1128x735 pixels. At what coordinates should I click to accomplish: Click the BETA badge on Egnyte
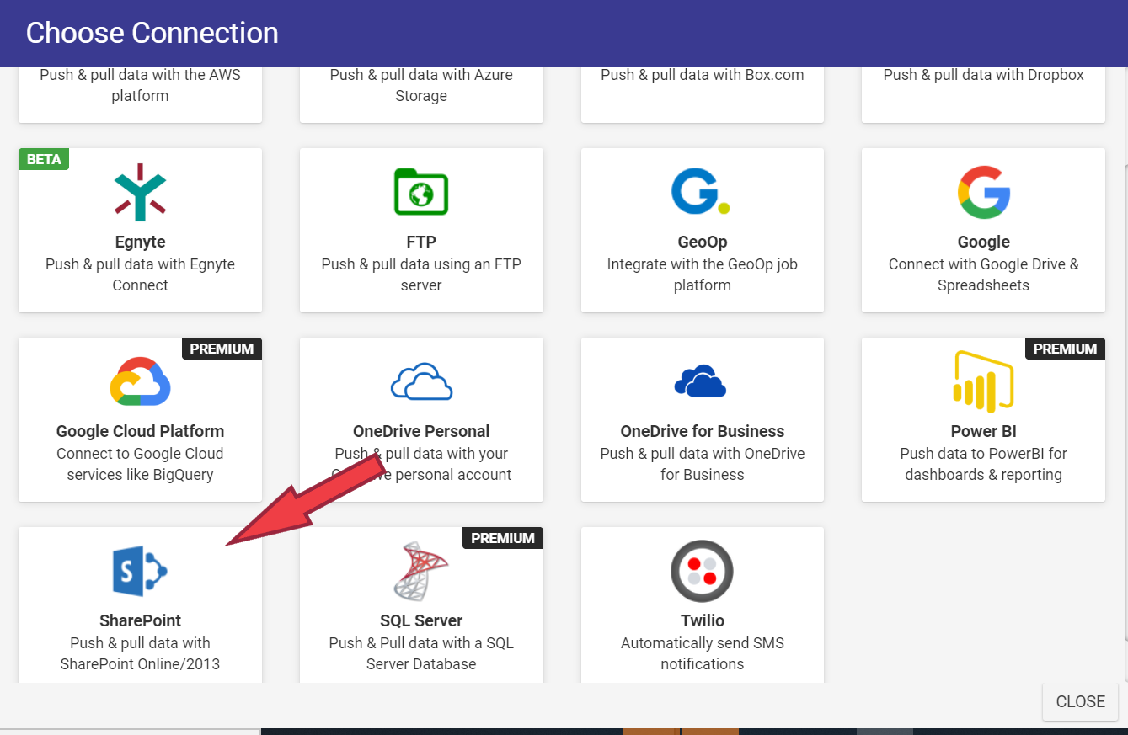pos(44,159)
